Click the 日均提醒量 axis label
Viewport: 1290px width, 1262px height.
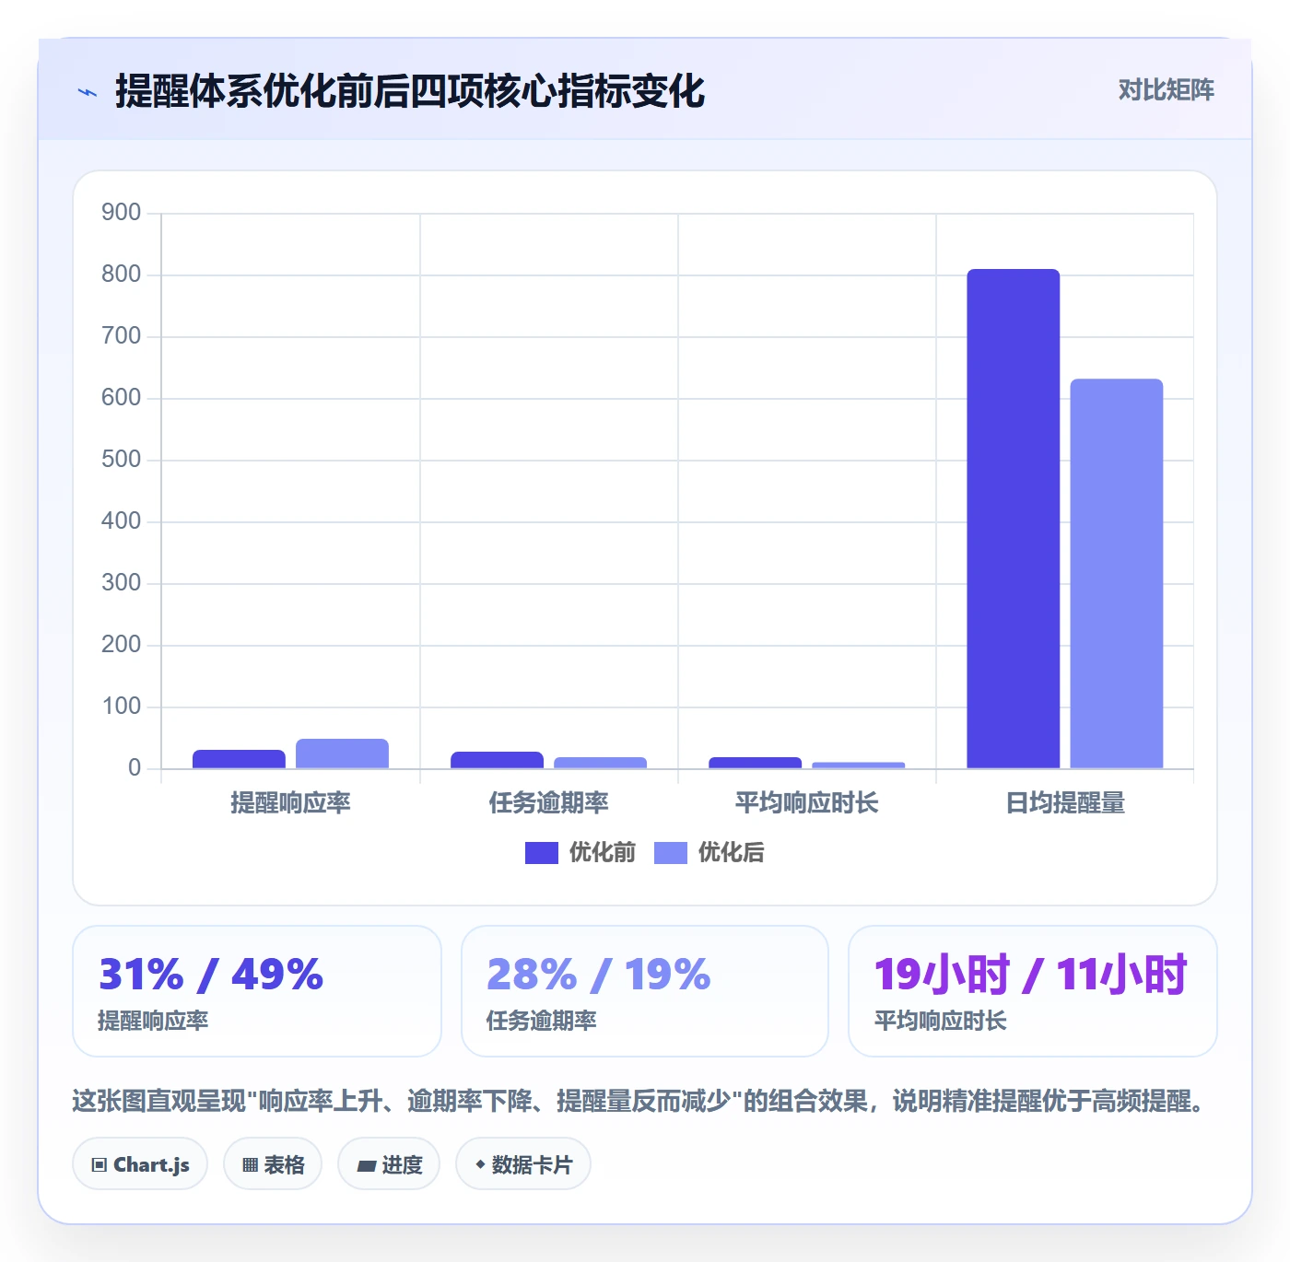point(1065,802)
